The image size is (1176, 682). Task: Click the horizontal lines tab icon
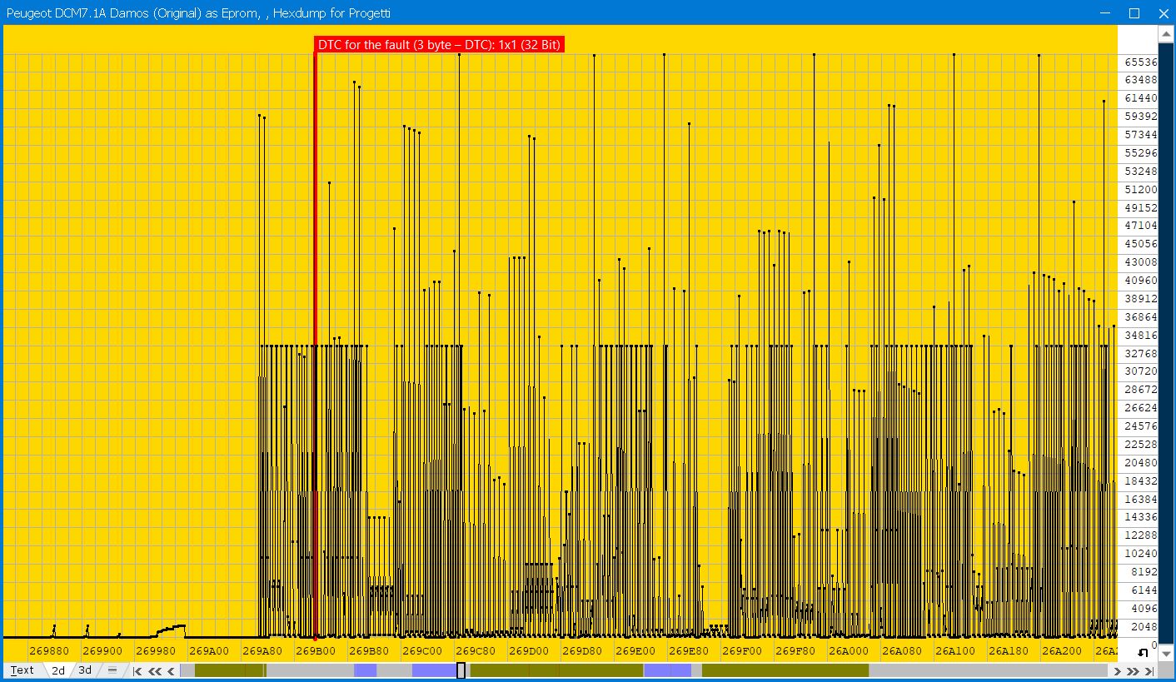click(x=112, y=670)
